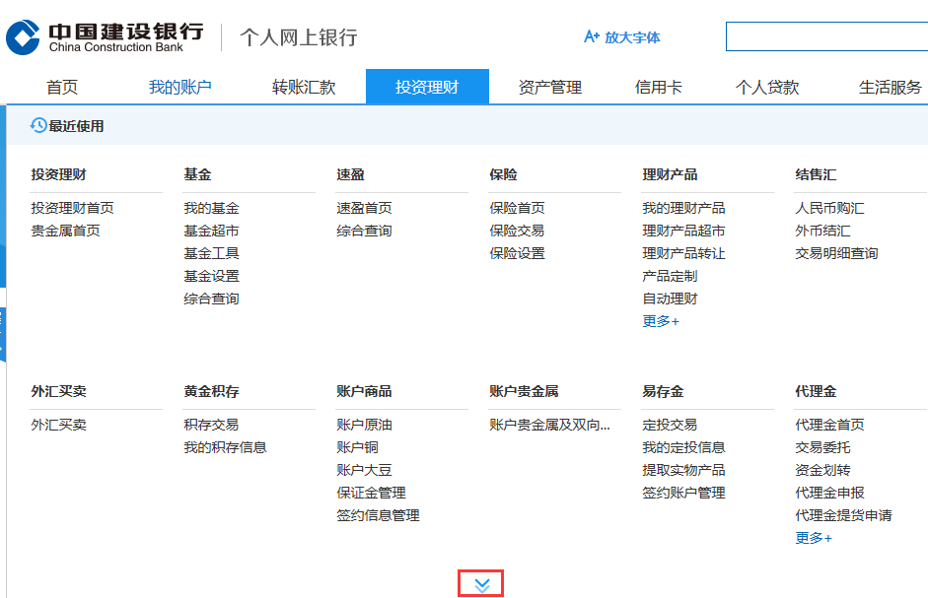Open the 个人贷款 tab
The width and height of the screenshot is (928, 598).
click(x=766, y=88)
